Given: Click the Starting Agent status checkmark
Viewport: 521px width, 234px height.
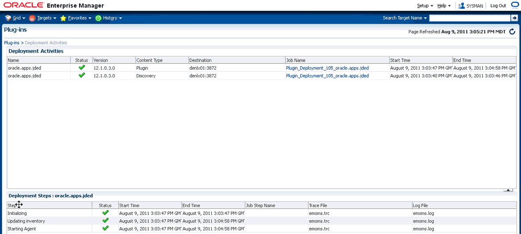Looking at the screenshot, I should coord(105,228).
